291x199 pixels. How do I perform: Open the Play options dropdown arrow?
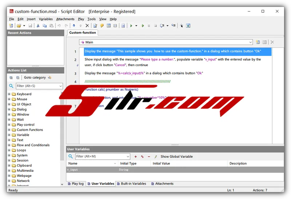[136, 26]
